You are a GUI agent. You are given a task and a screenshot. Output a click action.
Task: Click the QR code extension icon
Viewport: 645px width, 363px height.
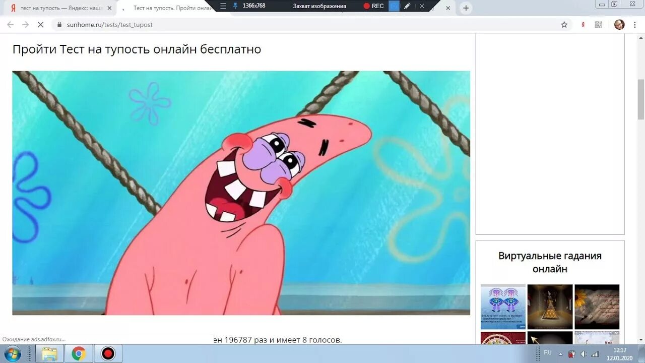click(x=598, y=25)
